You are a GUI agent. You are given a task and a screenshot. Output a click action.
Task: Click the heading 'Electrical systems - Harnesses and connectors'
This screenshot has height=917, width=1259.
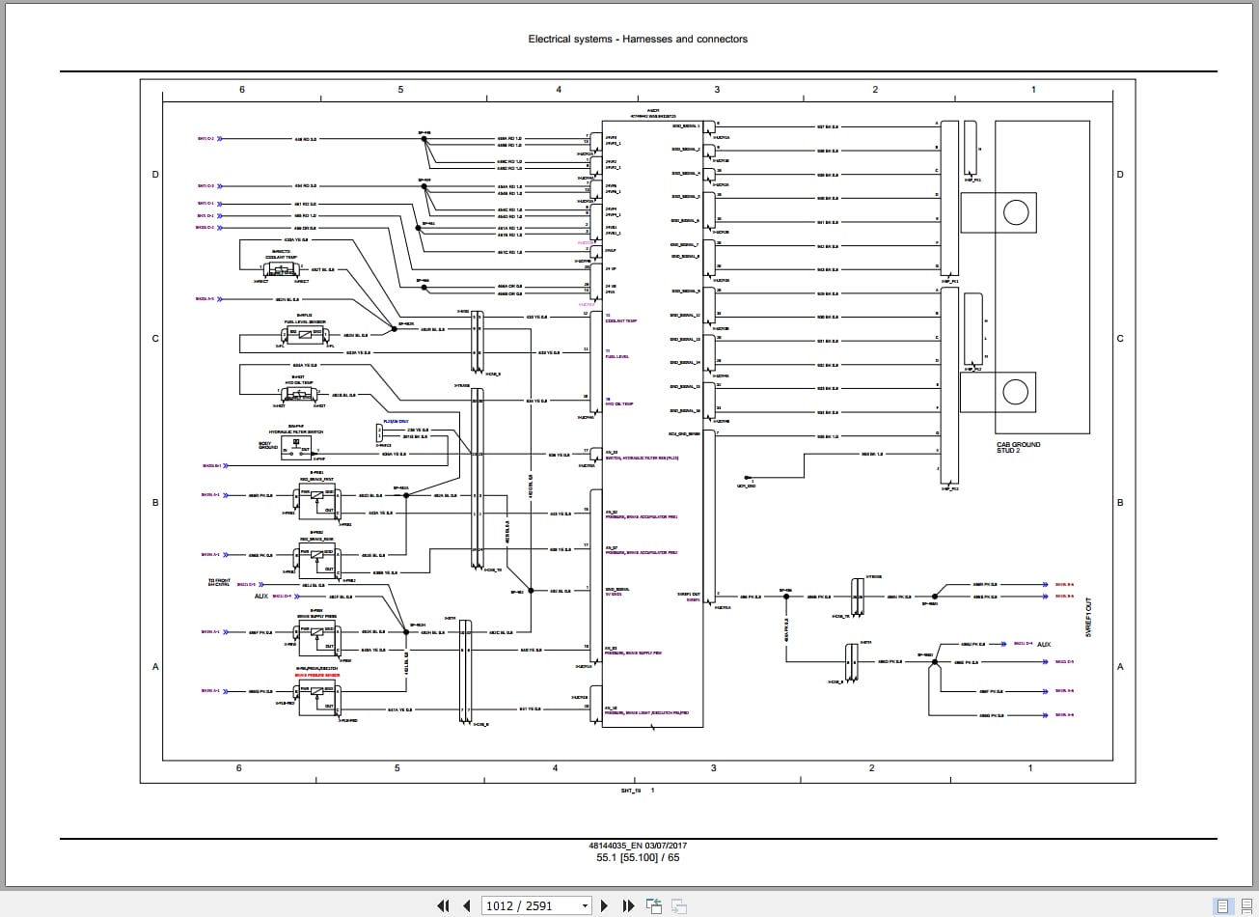(x=638, y=40)
